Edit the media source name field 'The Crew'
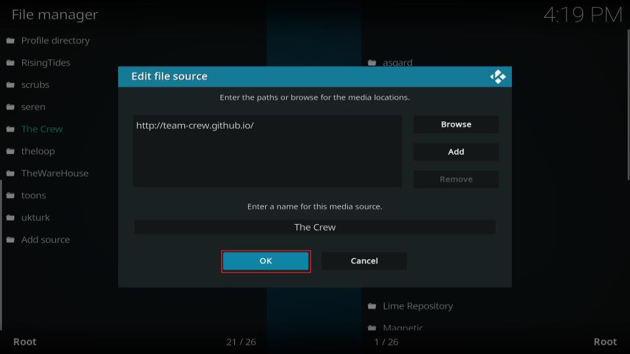 point(314,227)
